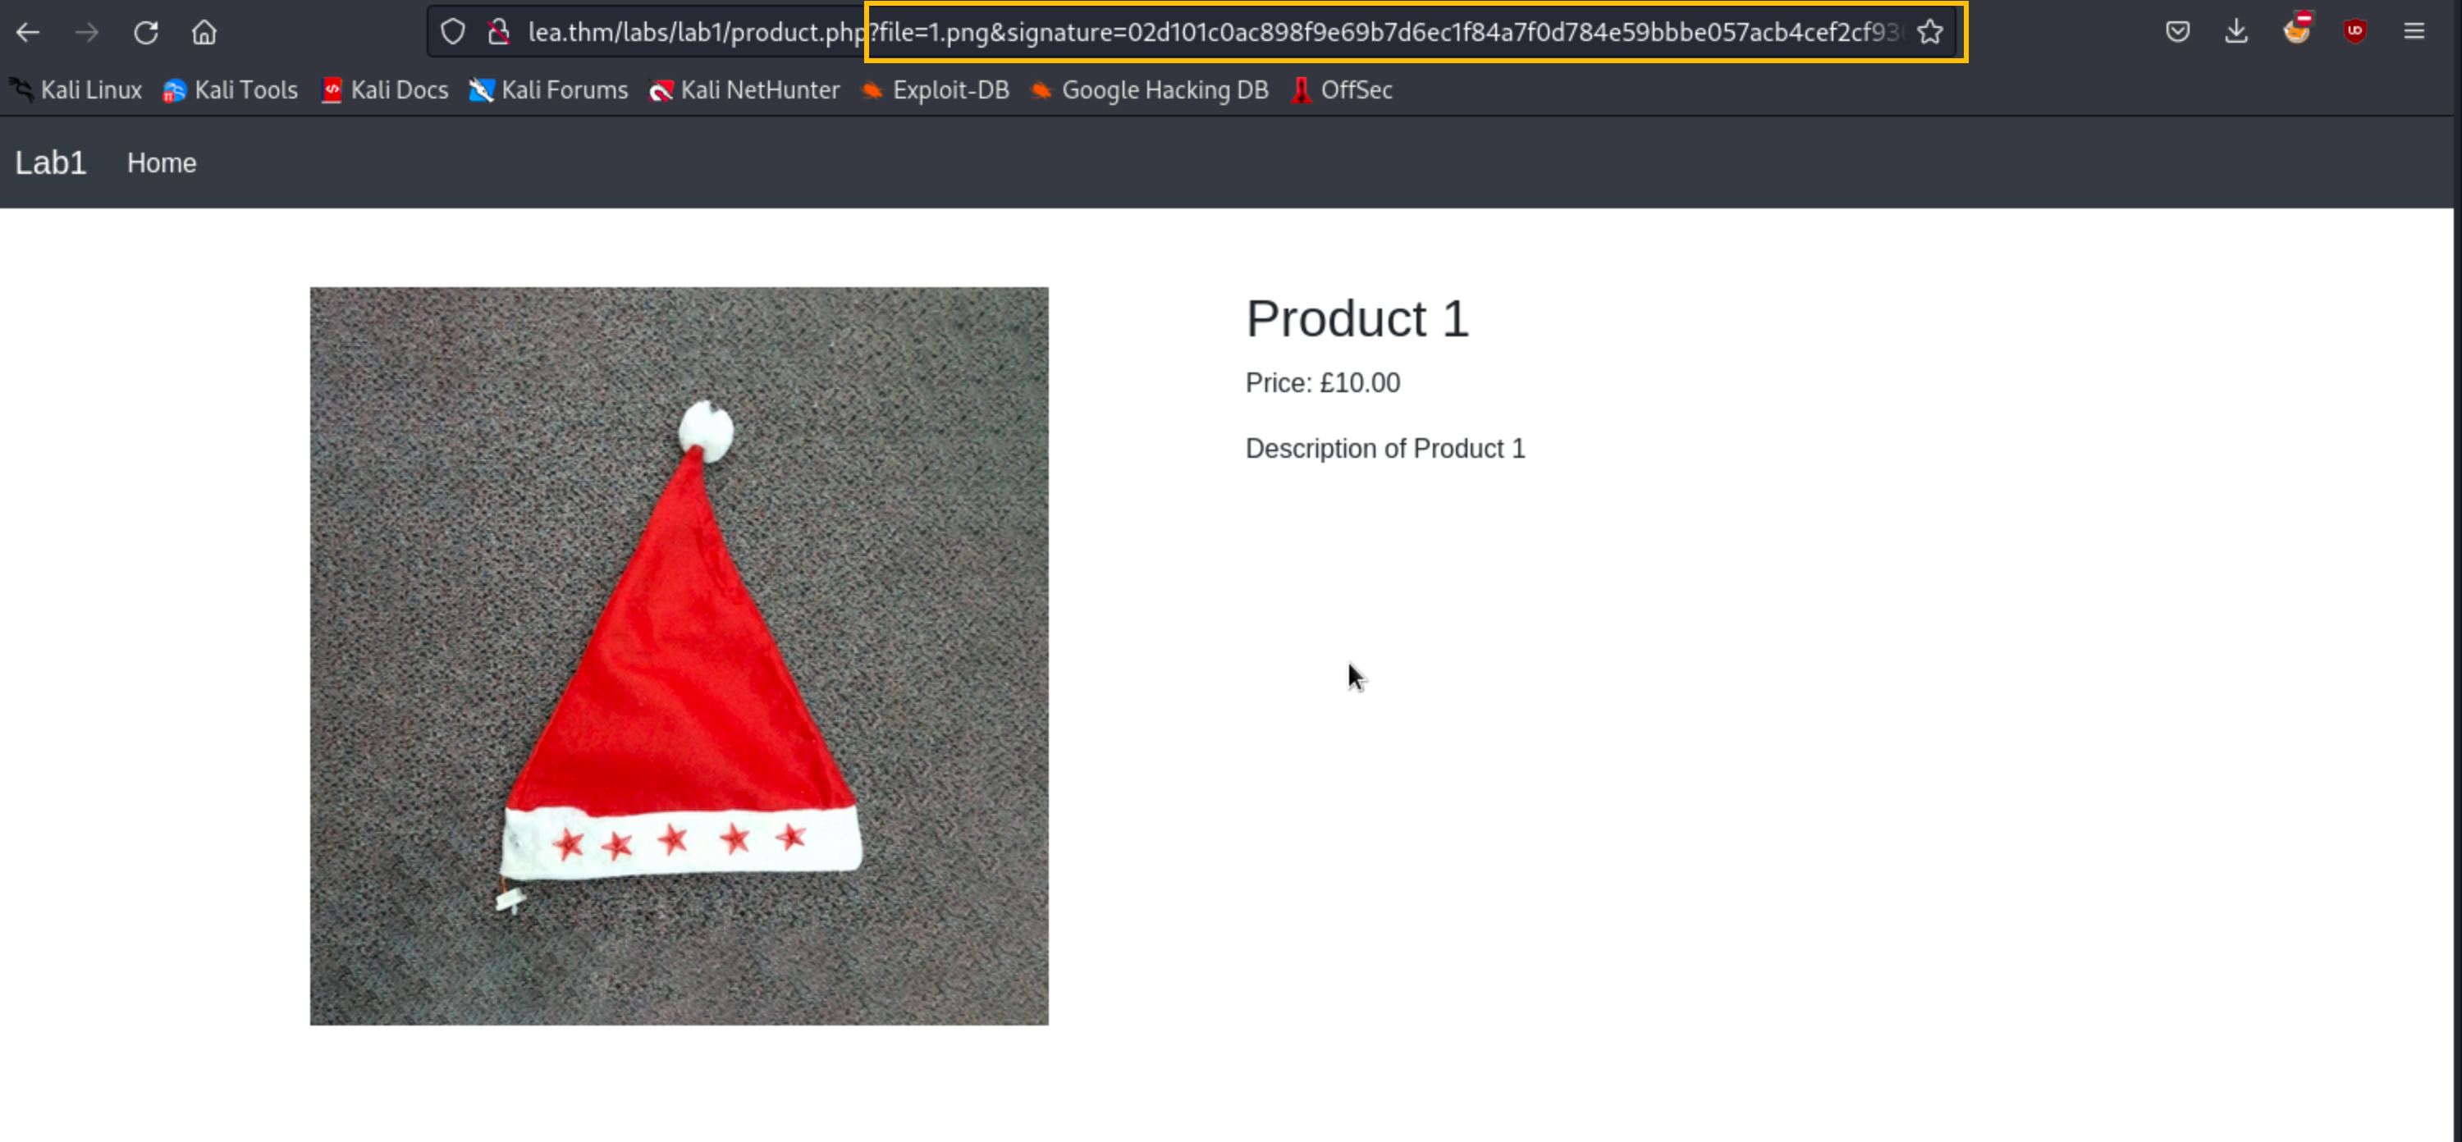Bookmark this page with star
Screen dimensions: 2462x1142
point(1929,33)
